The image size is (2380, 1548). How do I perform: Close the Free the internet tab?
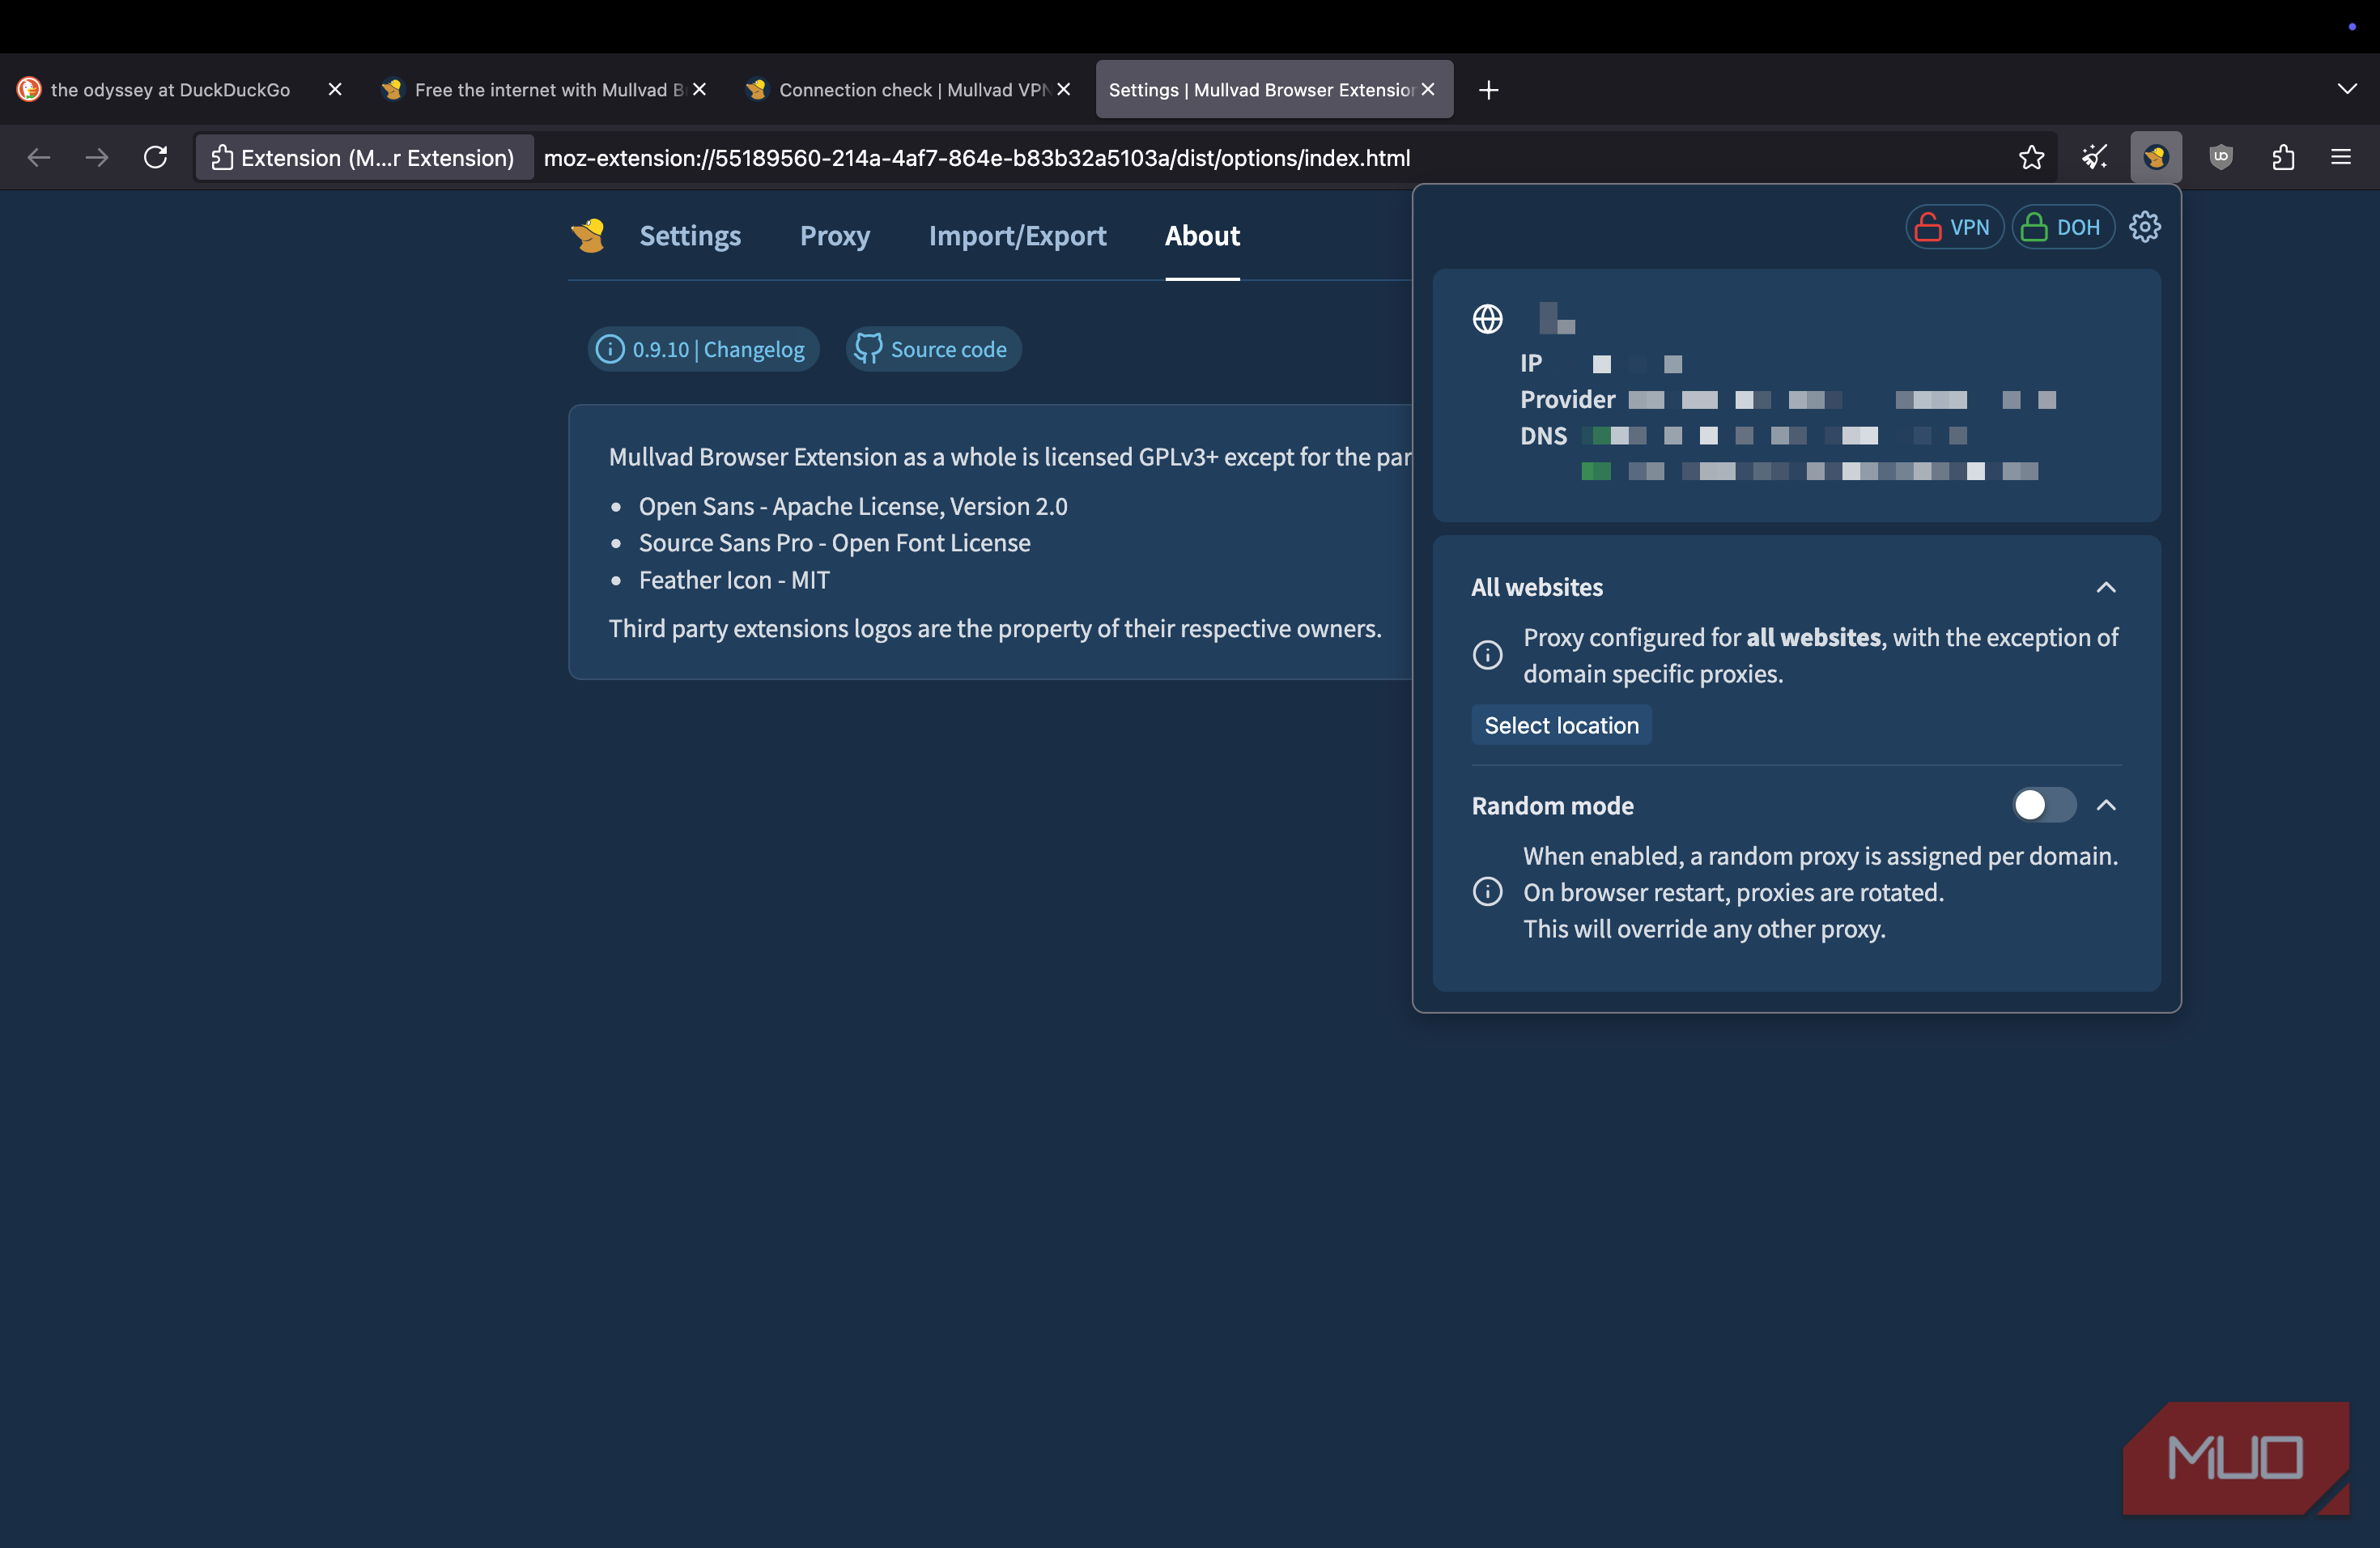click(x=699, y=90)
